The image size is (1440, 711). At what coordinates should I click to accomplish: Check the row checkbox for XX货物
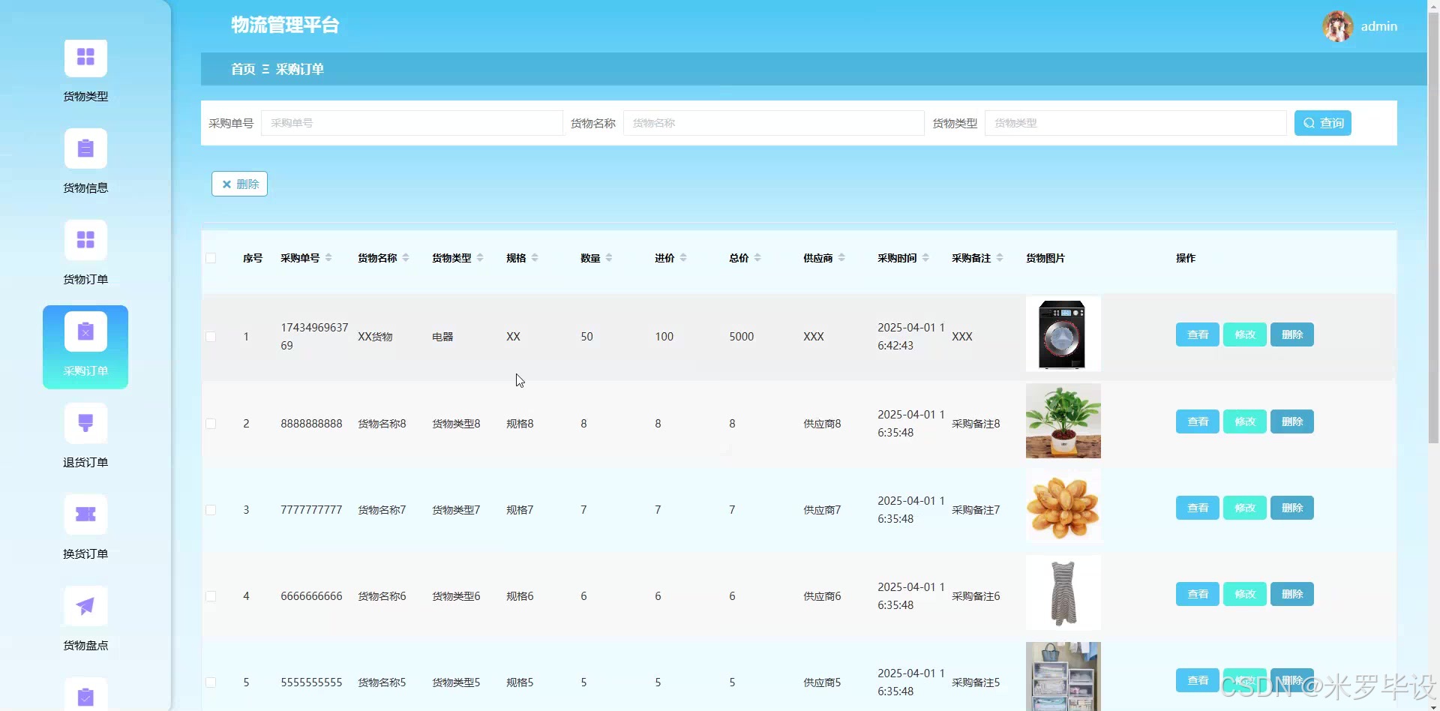click(211, 337)
